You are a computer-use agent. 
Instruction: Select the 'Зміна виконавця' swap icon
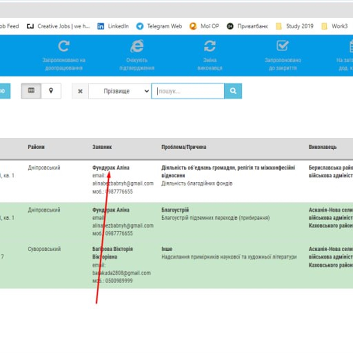[210, 46]
